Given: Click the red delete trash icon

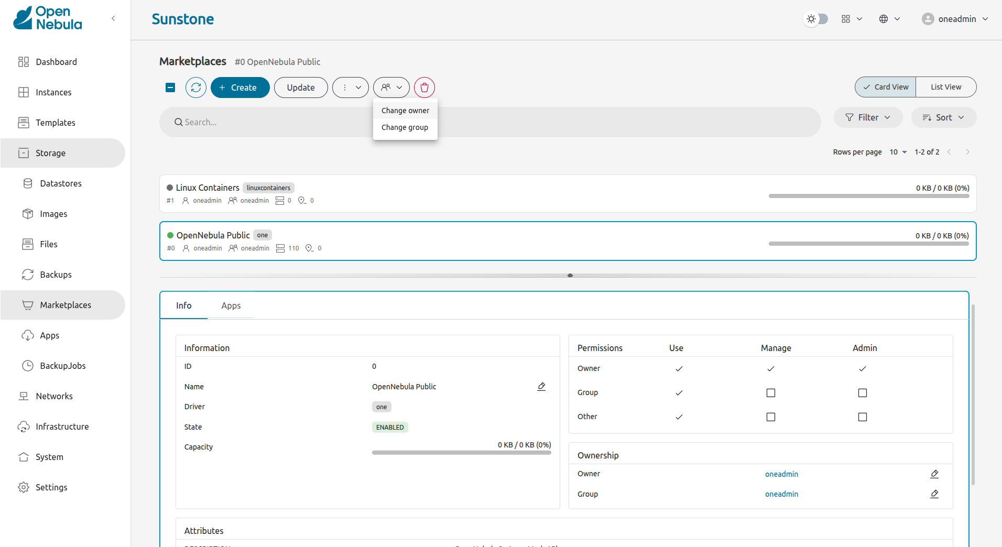Looking at the screenshot, I should 424,87.
